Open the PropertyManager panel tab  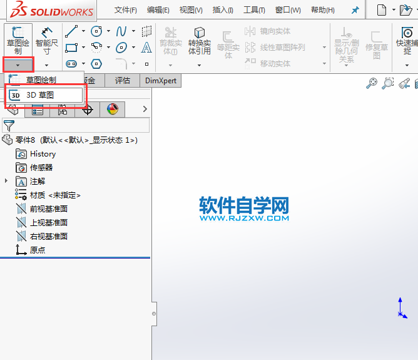38,110
